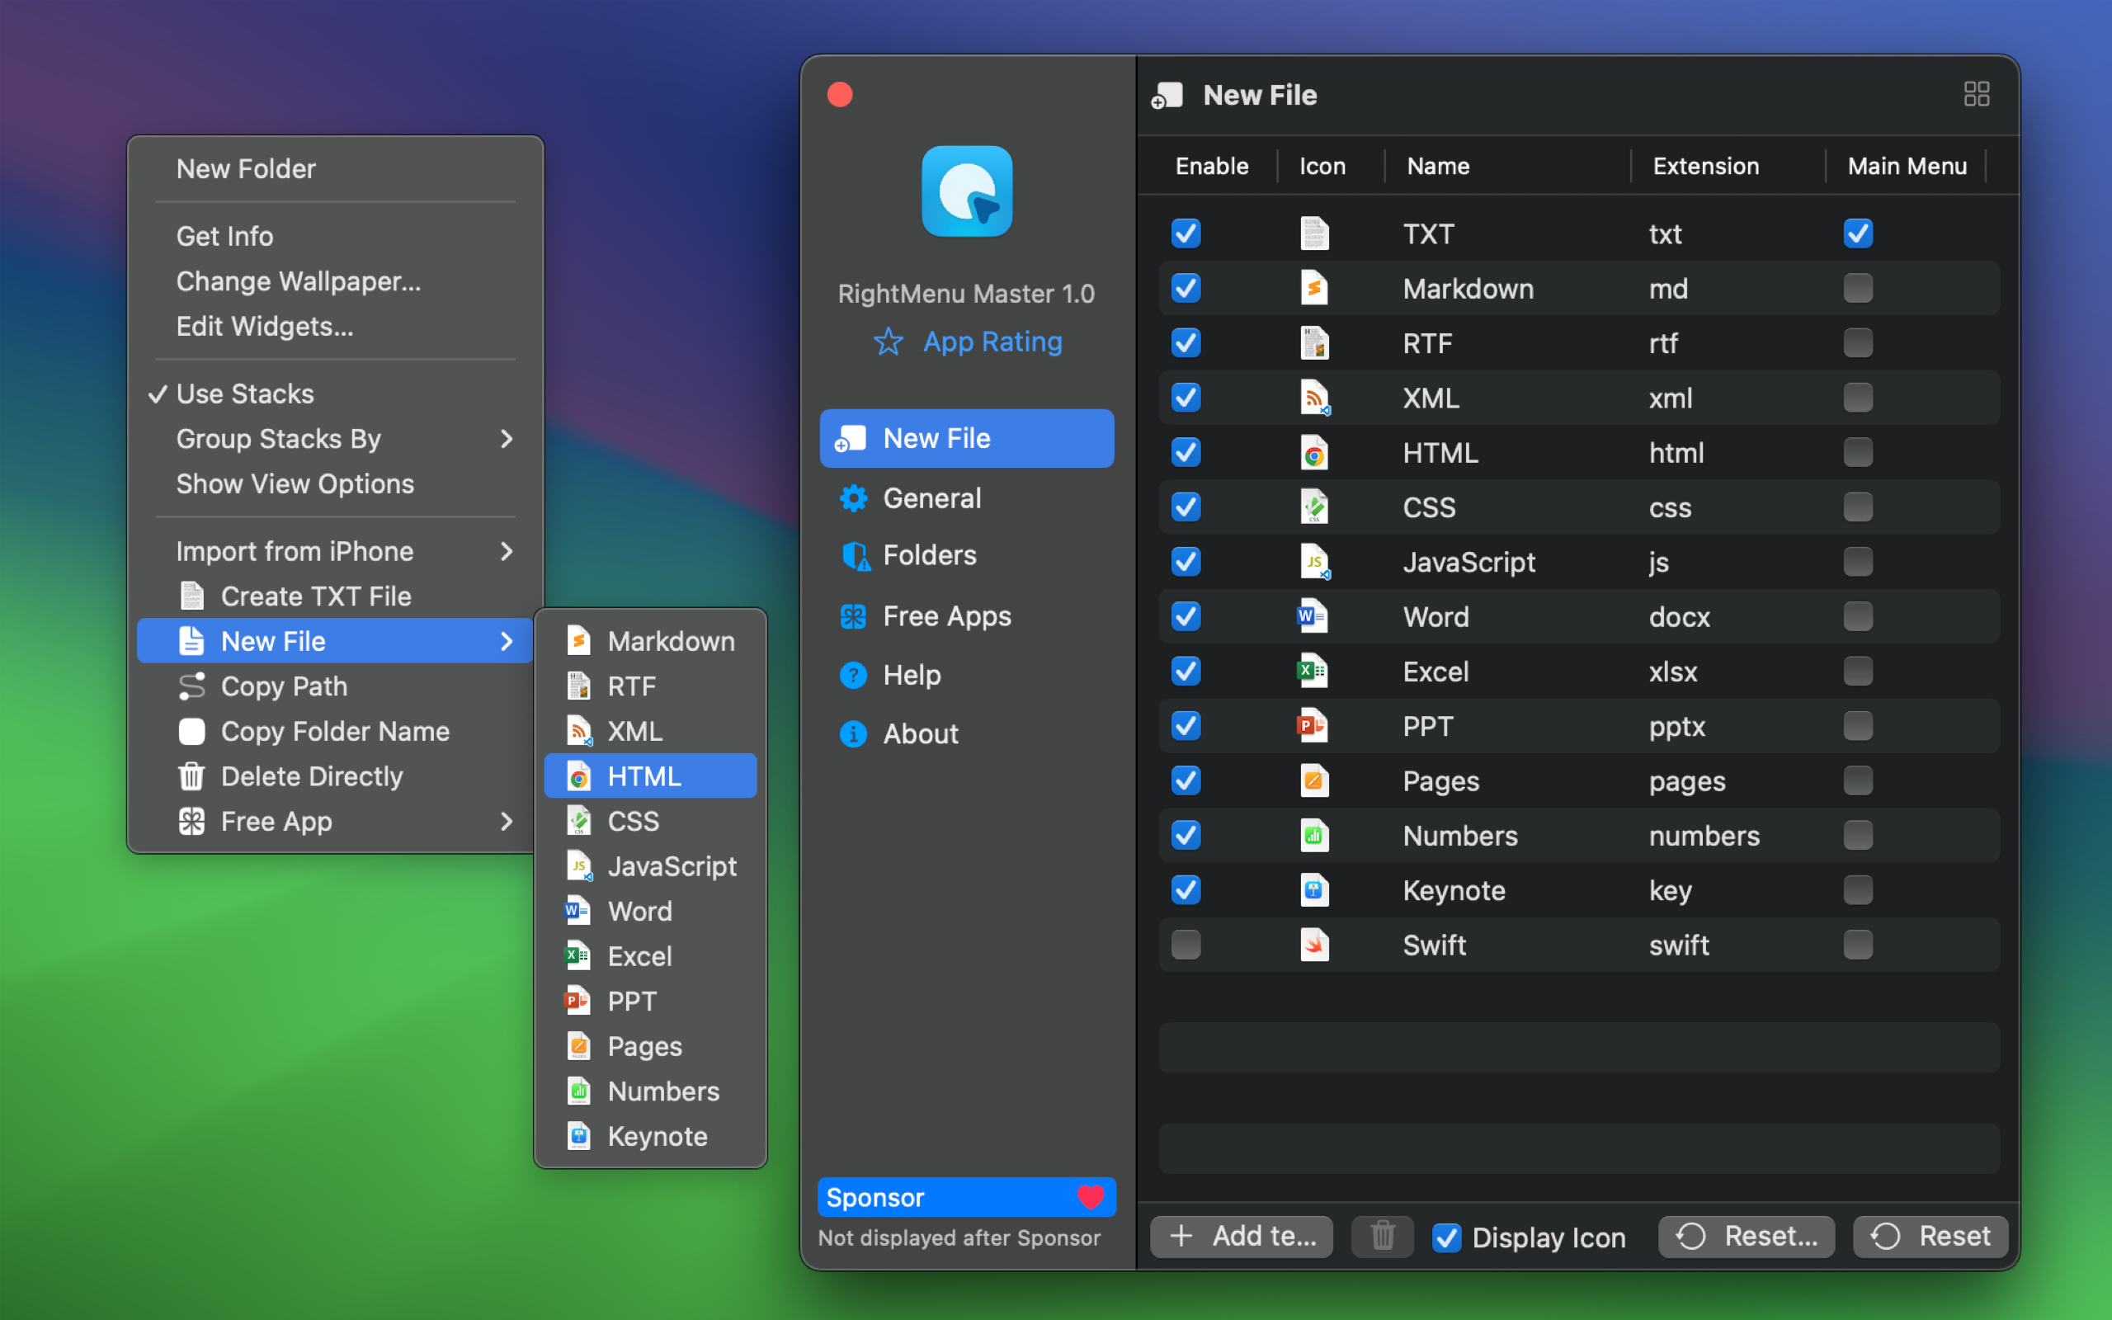This screenshot has width=2112, height=1320.
Task: Click the Pages icon in the table
Action: click(x=1314, y=780)
